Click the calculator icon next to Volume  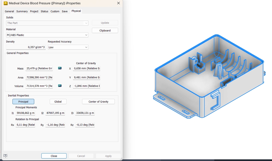tap(60, 86)
